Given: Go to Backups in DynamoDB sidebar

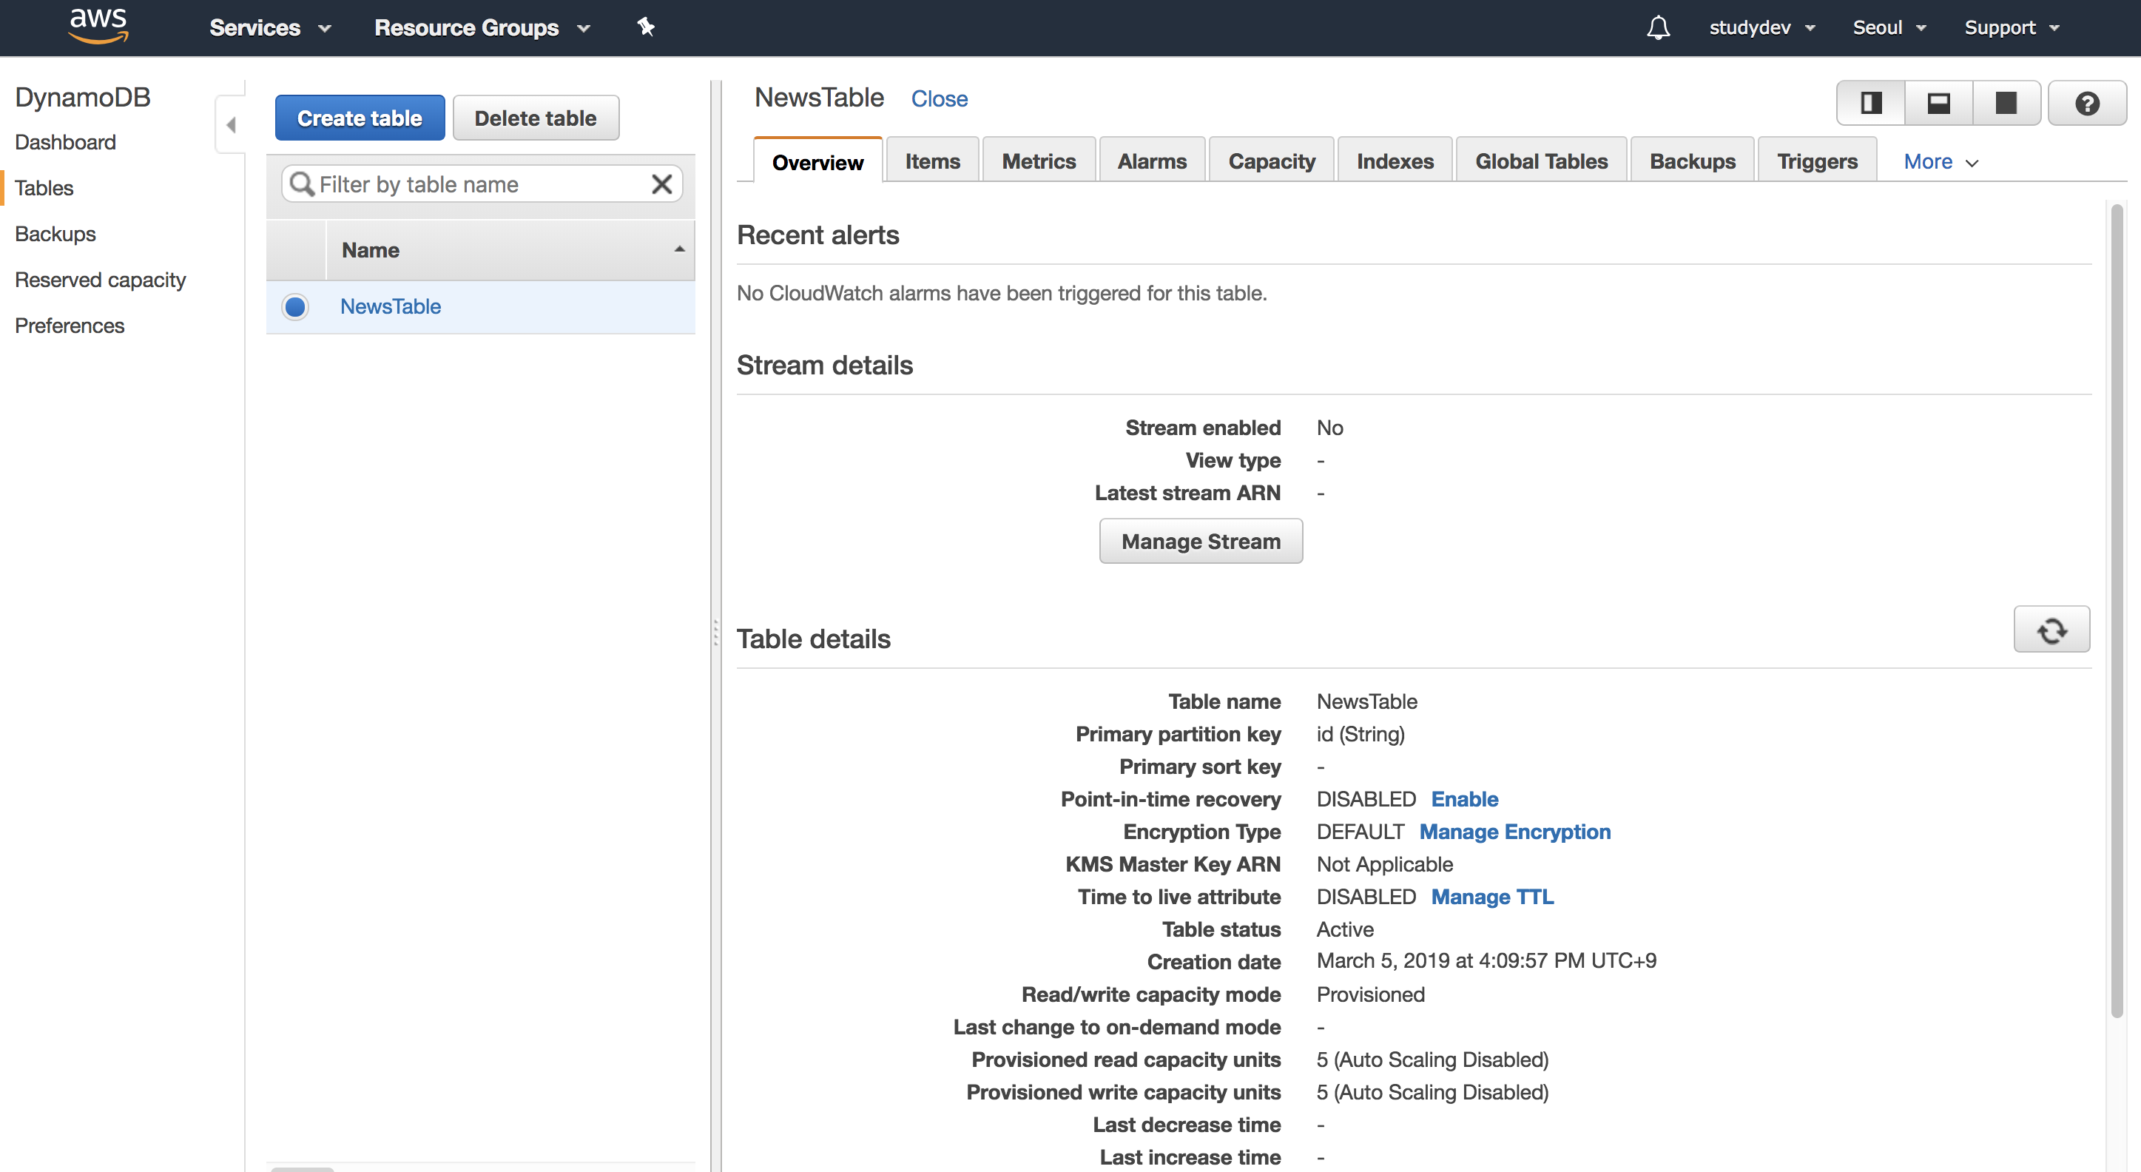Looking at the screenshot, I should pyautogui.click(x=55, y=234).
